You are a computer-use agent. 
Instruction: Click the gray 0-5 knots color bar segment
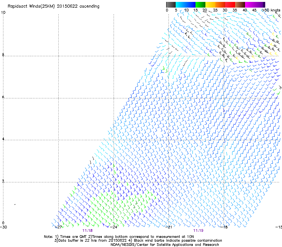click(x=171, y=5)
